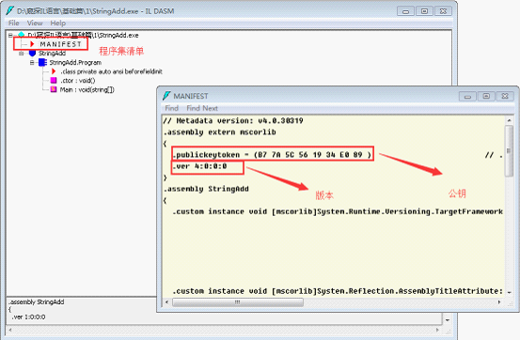
Task: Click the MANIFEST window scroll-up arrow
Action: coord(509,120)
